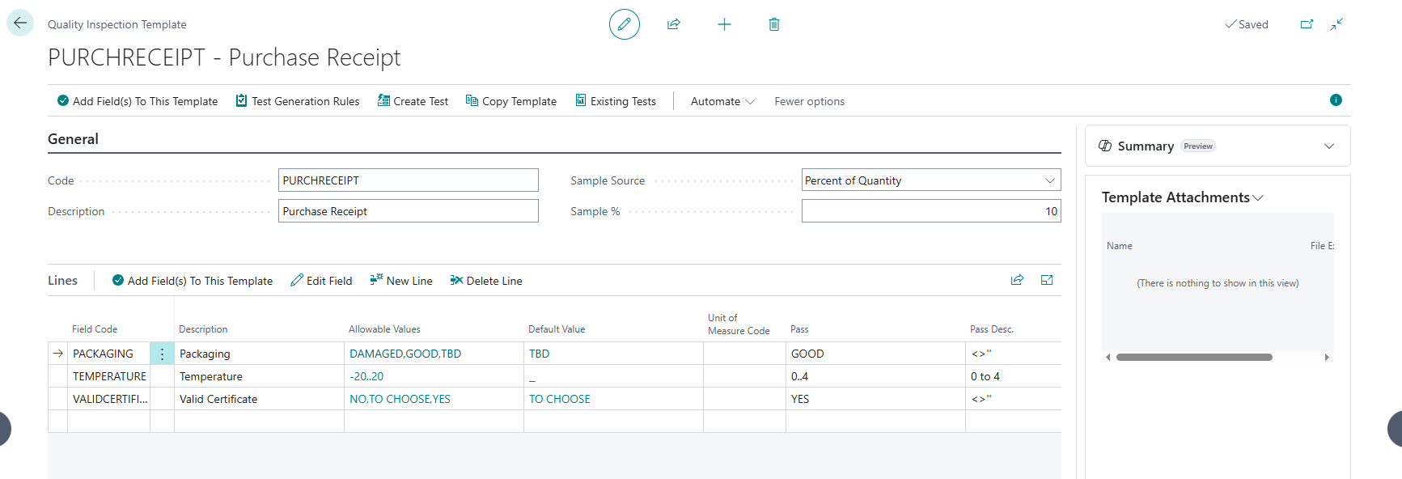
Task: Click the Description input field
Action: [x=408, y=211]
